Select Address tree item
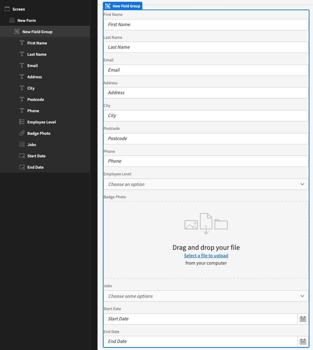 point(45,77)
